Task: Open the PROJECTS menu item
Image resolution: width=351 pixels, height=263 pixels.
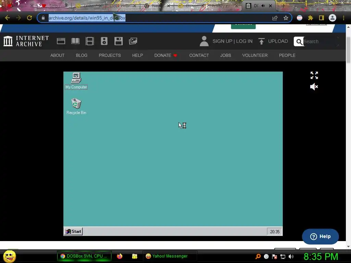Action: click(x=110, y=55)
